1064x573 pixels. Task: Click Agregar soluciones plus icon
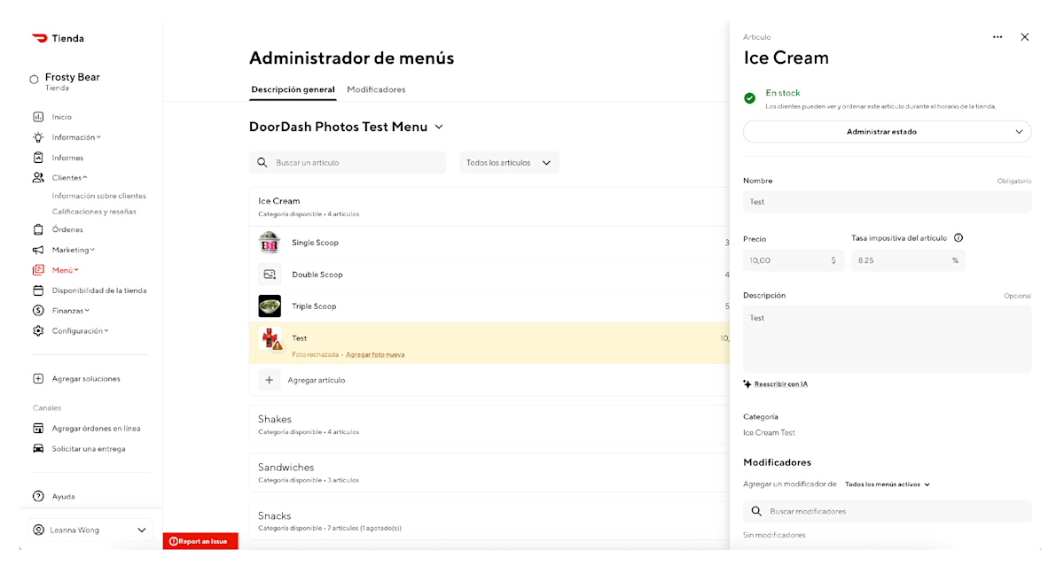coord(38,378)
